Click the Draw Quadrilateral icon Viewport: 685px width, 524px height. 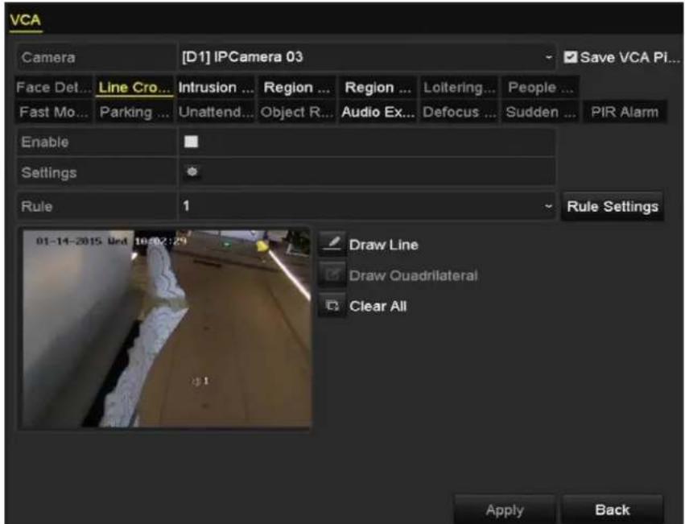coord(332,275)
